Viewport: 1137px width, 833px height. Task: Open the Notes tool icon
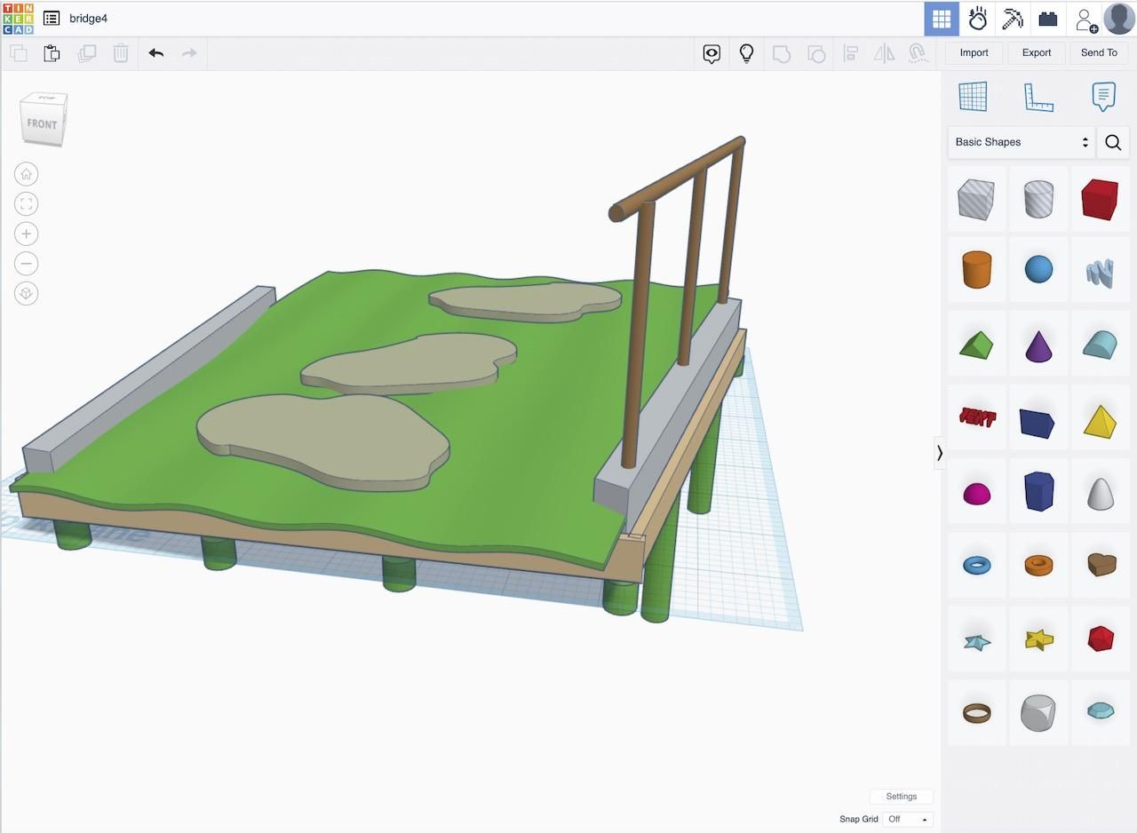tap(1103, 96)
